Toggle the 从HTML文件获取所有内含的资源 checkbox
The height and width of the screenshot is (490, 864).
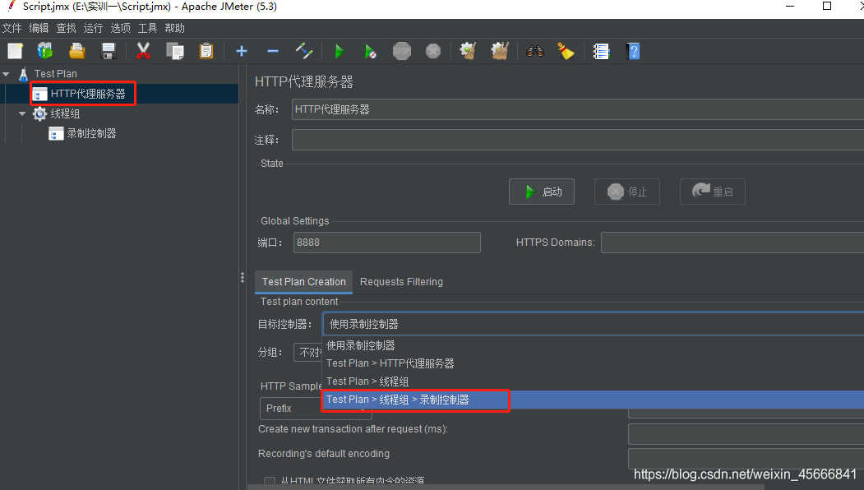(270, 481)
